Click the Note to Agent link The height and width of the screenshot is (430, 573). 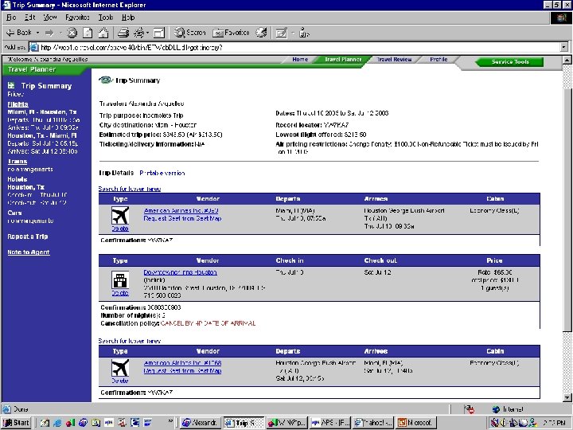pos(29,252)
